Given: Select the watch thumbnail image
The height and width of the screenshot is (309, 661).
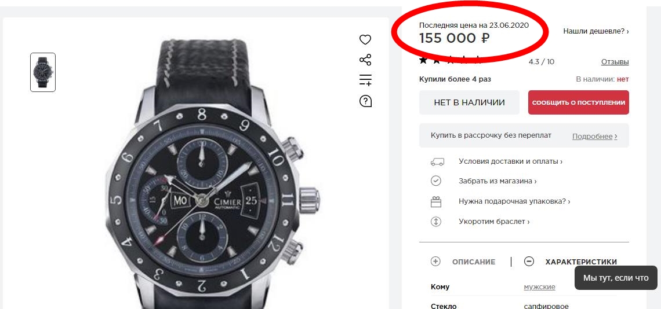Looking at the screenshot, I should point(43,72).
